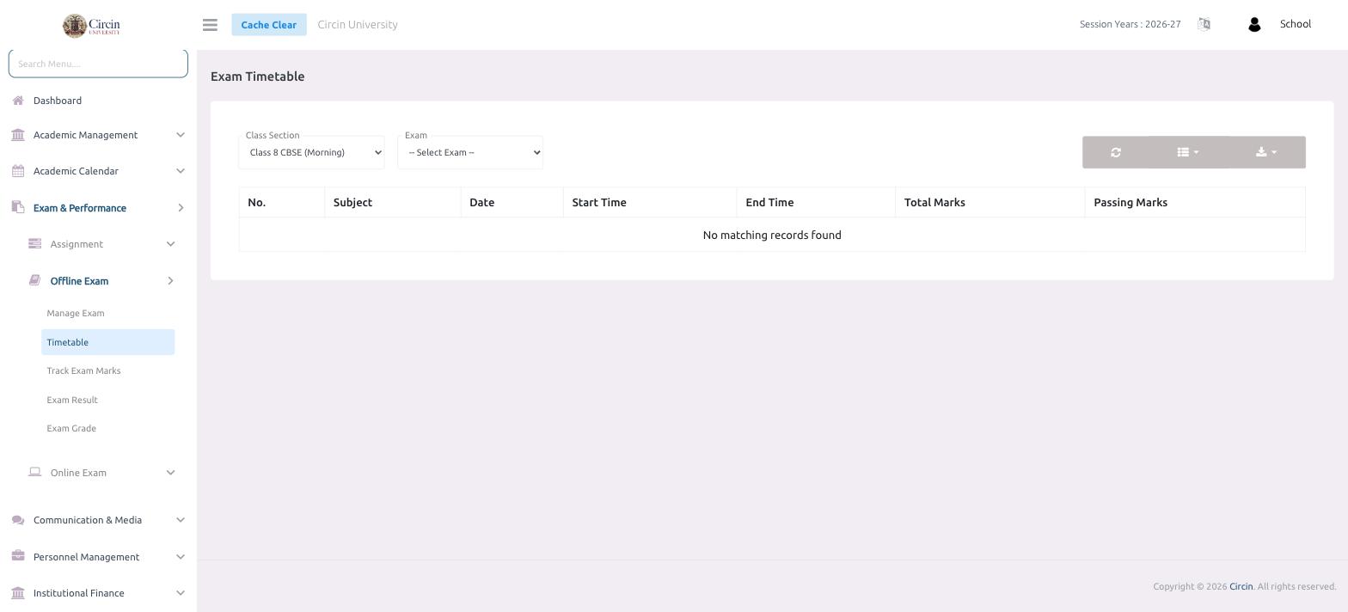
Task: Click the Assignment icon in sidebar
Action: coord(34,243)
